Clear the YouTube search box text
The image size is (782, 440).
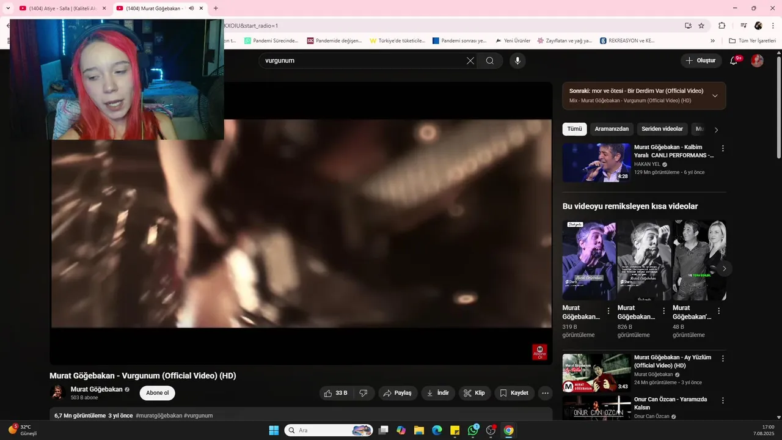470,61
